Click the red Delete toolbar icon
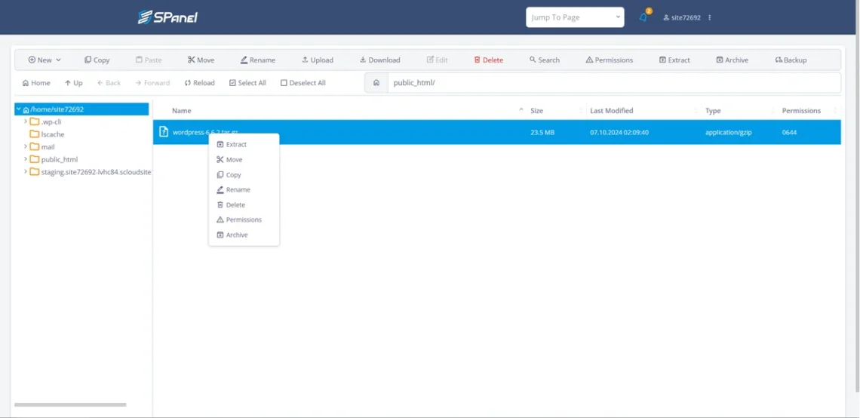The width and height of the screenshot is (860, 418). point(478,60)
